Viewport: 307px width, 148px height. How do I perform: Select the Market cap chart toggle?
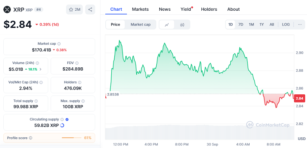[141, 24]
